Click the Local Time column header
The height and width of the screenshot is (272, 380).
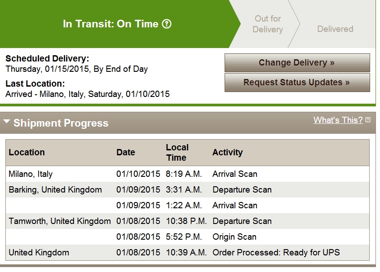tap(177, 152)
